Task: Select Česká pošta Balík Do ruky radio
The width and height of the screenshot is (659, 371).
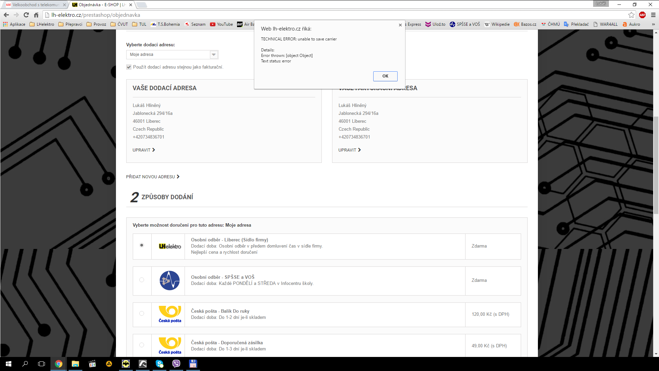Action: tap(142, 313)
